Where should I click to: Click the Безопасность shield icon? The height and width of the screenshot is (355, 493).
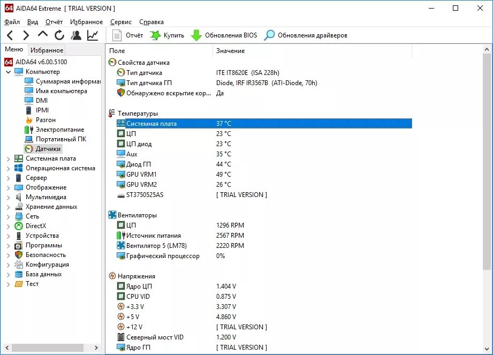click(x=19, y=255)
